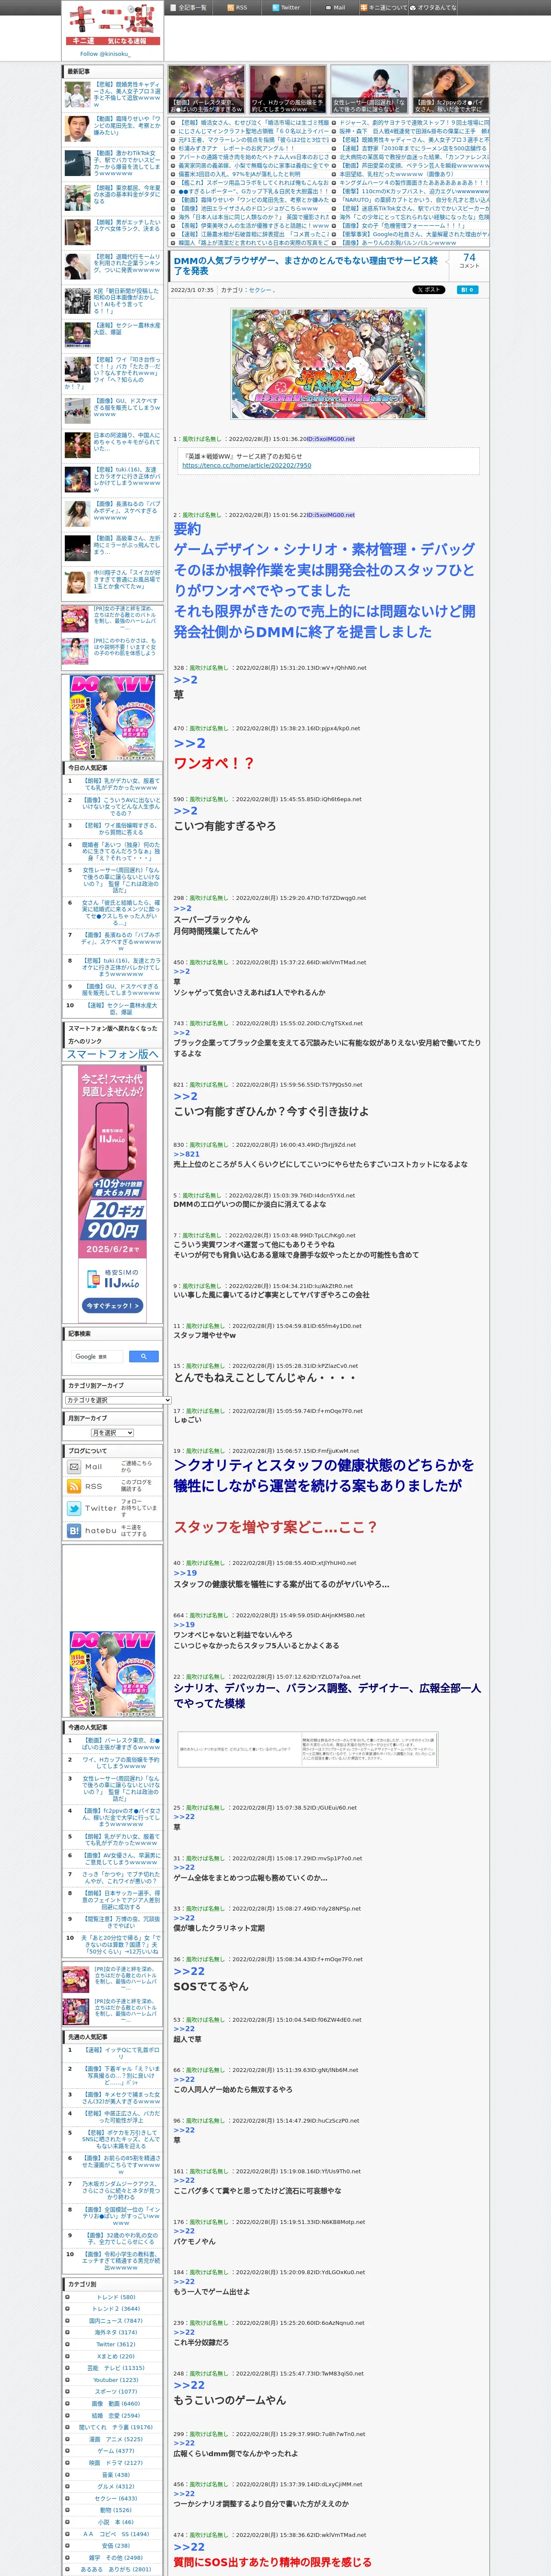This screenshot has height=2576, width=551.
Task: Click >>22 anchor in post 25
Action: (x=184, y=1816)
